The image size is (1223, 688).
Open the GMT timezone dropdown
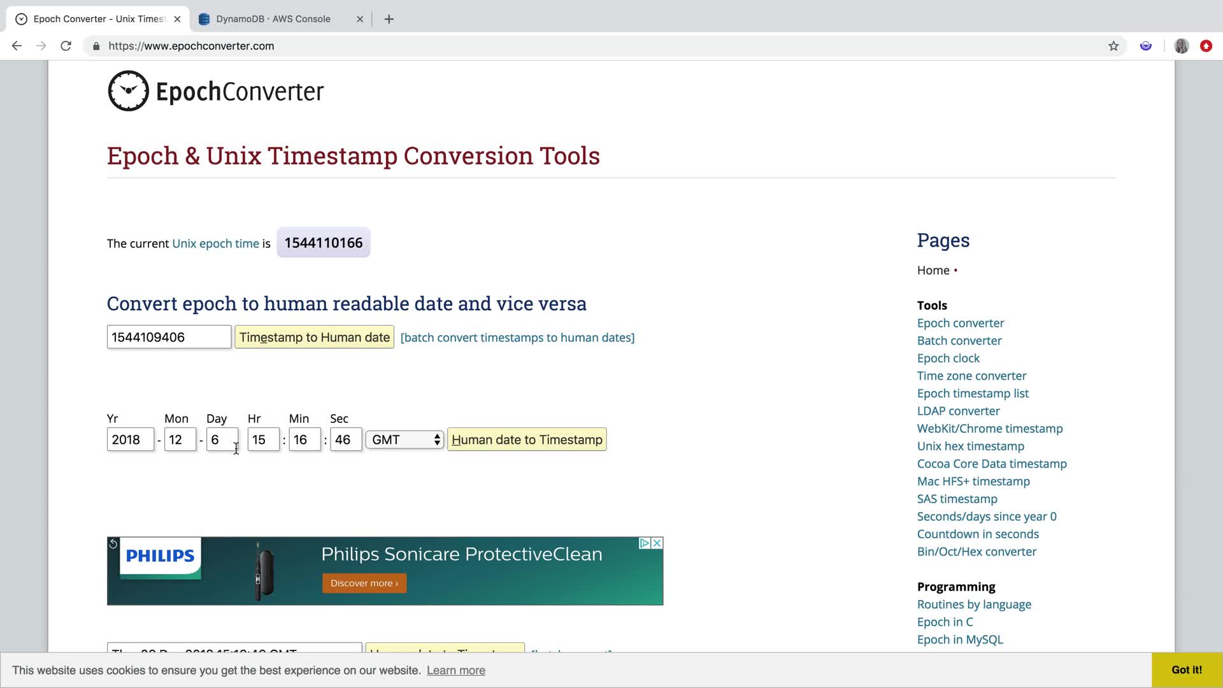[x=405, y=440]
